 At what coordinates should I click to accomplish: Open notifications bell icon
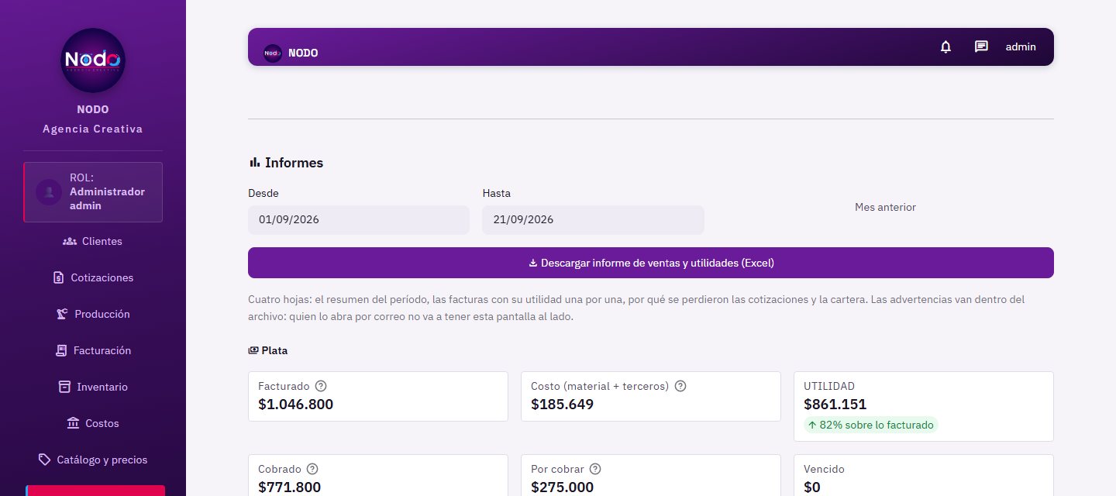pyautogui.click(x=945, y=46)
